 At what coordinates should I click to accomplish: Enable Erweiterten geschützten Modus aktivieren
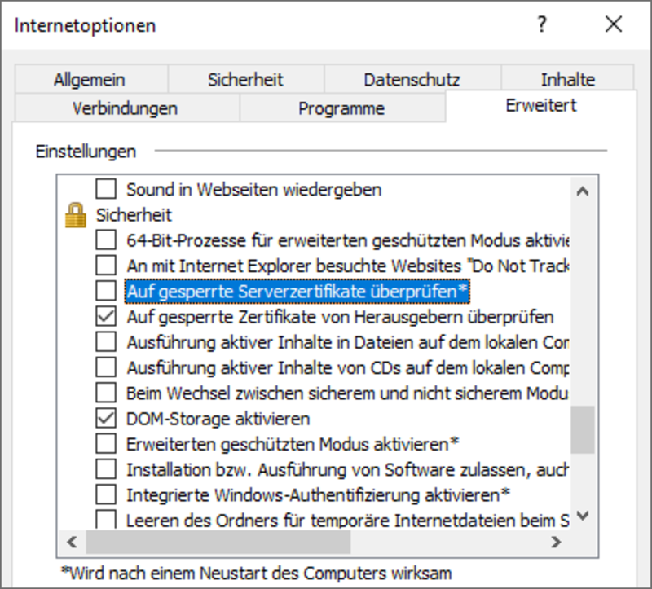107,444
